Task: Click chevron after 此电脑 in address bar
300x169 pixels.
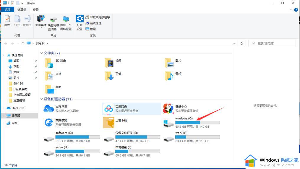Action: (47, 43)
